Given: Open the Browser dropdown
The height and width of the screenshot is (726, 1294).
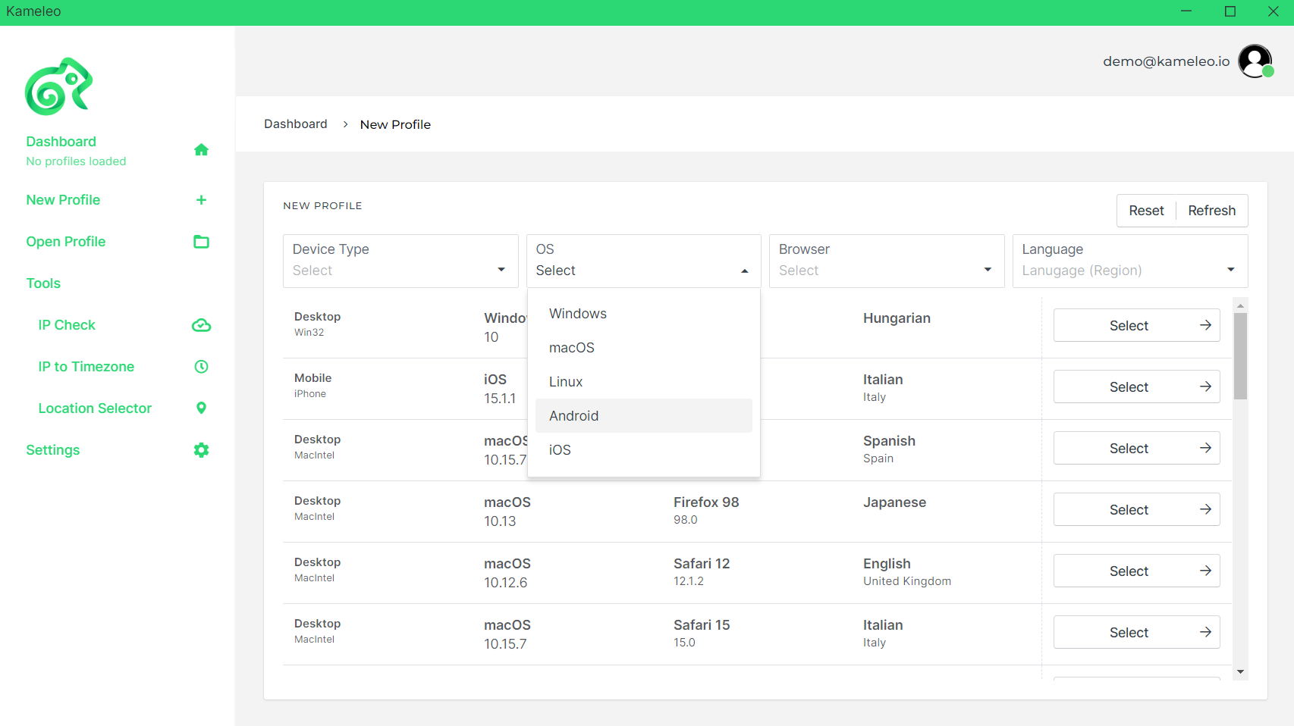Looking at the screenshot, I should [x=887, y=261].
